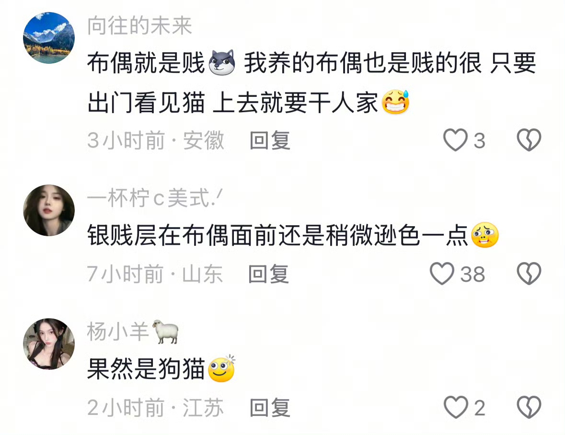Reply to the 7小时前 山东 comment

pyautogui.click(x=269, y=274)
